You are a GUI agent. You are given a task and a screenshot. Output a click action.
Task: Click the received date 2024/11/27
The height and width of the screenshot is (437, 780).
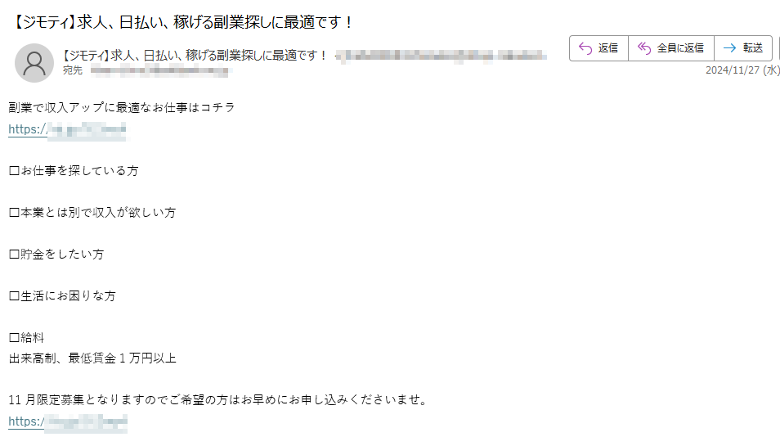coord(733,70)
